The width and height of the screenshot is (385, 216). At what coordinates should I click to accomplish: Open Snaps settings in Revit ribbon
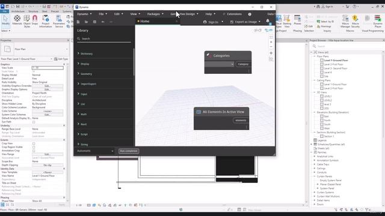click(35, 20)
